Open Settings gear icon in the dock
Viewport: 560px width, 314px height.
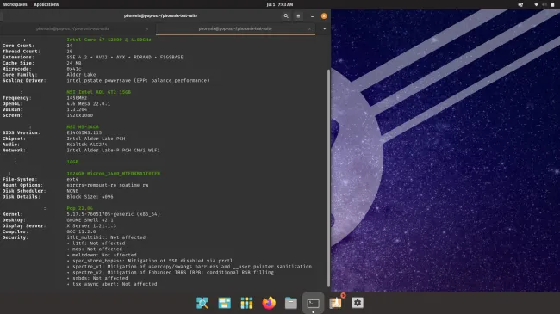pyautogui.click(x=358, y=303)
